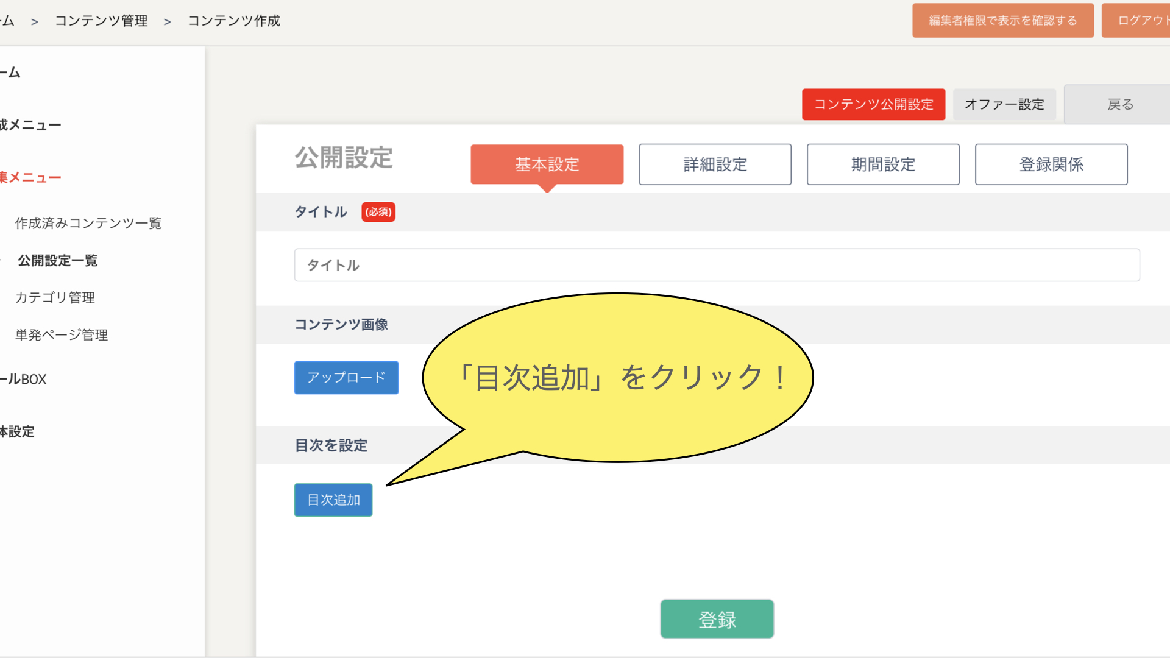
Task: Select the 期間設定 tab
Action: (883, 164)
